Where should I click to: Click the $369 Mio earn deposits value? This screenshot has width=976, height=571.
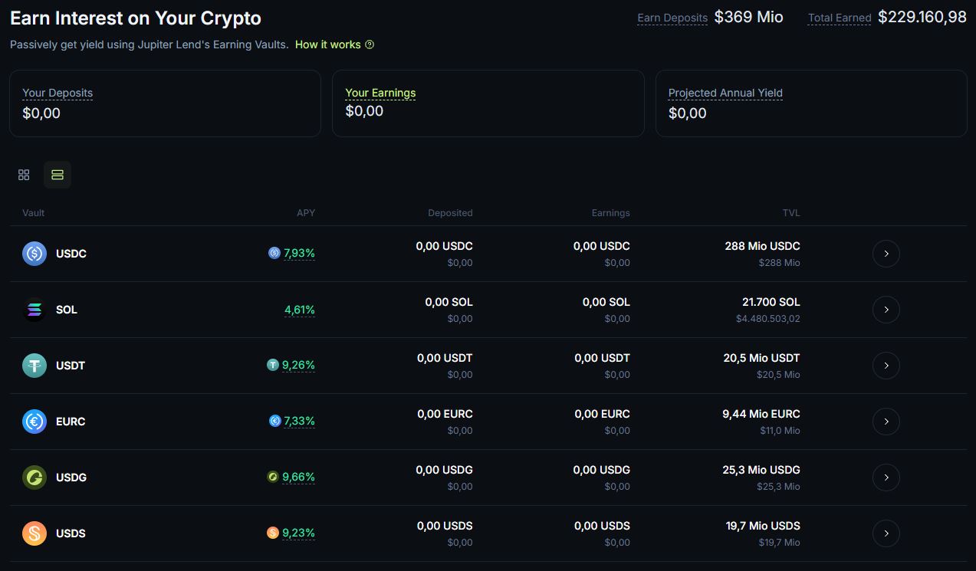749,17
